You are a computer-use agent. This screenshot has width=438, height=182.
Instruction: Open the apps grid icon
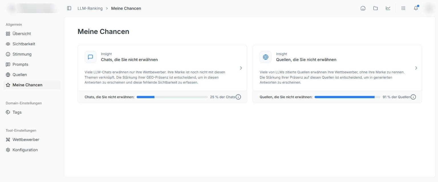pyautogui.click(x=403, y=8)
